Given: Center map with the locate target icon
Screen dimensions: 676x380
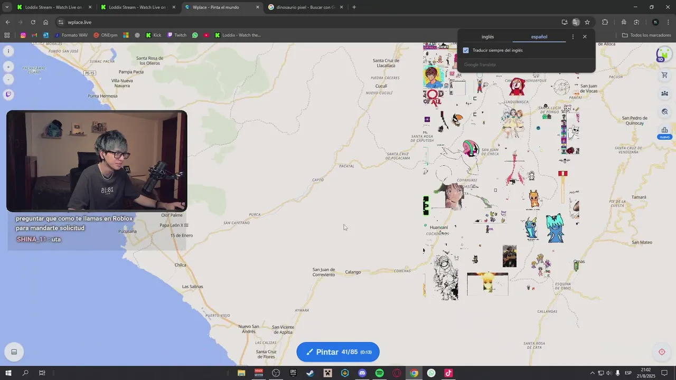Looking at the screenshot, I should [662, 352].
